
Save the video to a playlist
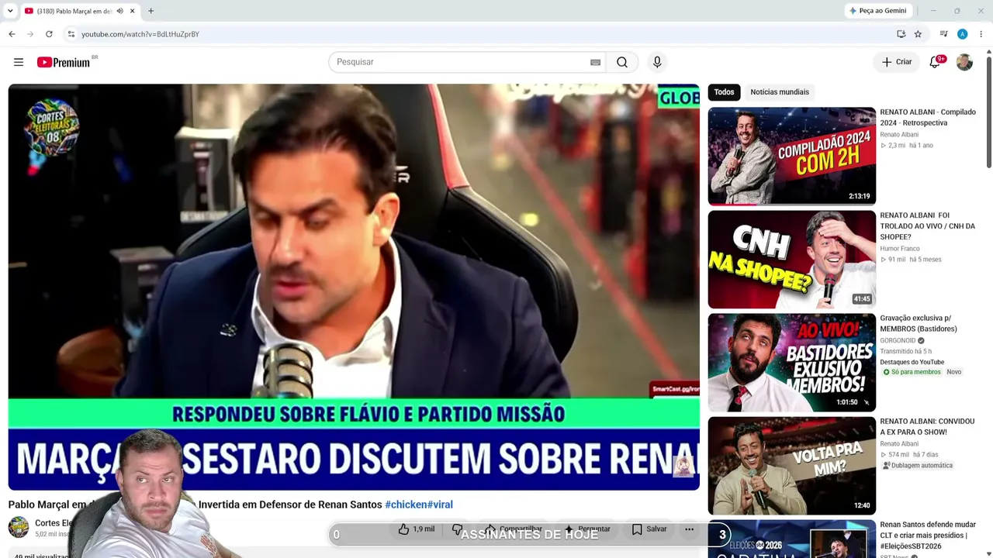point(649,529)
